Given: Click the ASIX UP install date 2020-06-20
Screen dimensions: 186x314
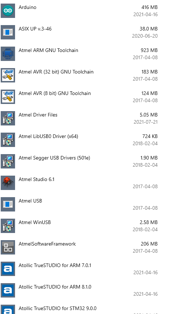Looking at the screenshot, I should [x=145, y=36].
